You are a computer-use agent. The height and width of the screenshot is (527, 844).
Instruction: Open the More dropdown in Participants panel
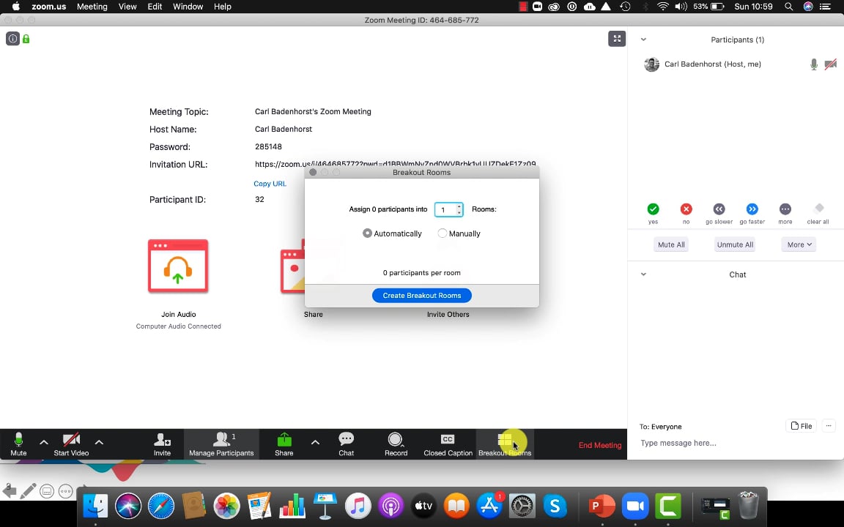(799, 244)
